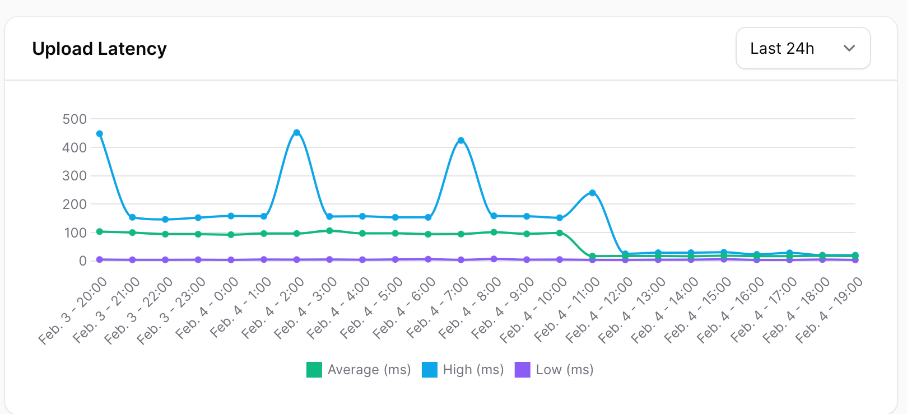Toggle the purple Low (ms) legend swatch
The height and width of the screenshot is (414, 907).
click(x=522, y=370)
